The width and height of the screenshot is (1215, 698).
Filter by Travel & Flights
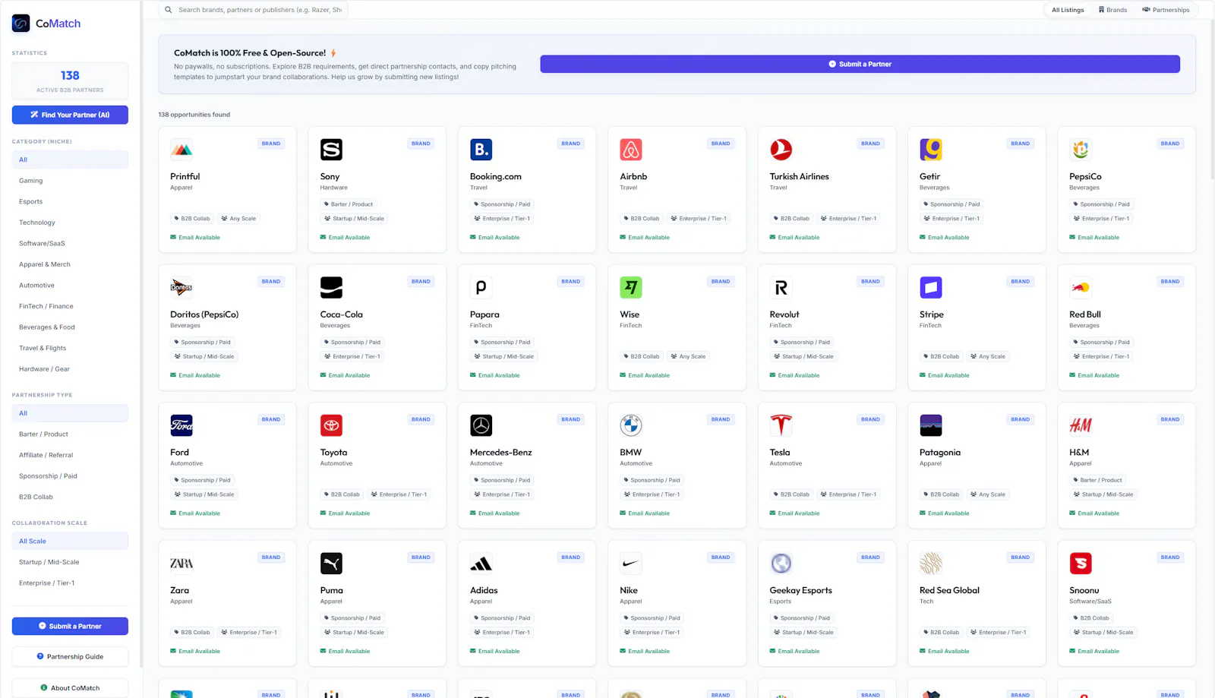tap(70, 348)
